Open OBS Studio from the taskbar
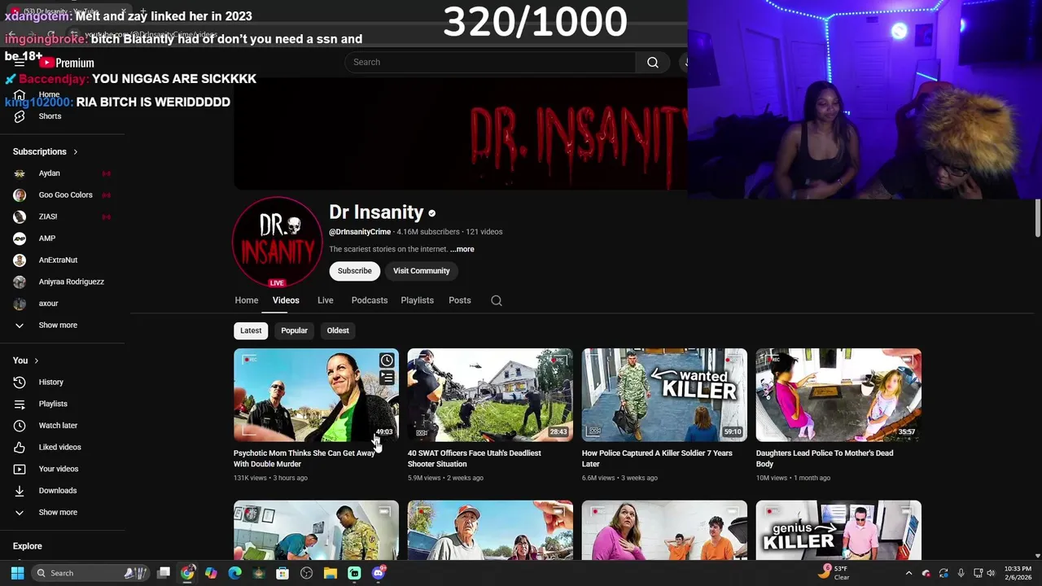The image size is (1042, 586). [x=306, y=573]
